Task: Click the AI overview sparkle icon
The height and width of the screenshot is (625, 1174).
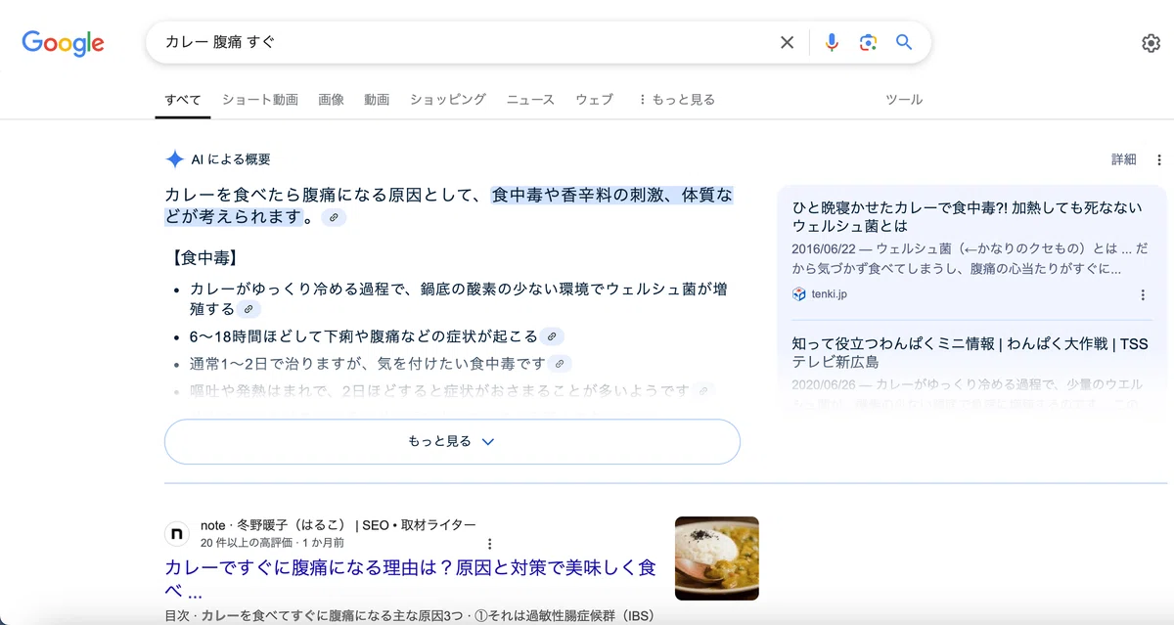Action: point(174,159)
